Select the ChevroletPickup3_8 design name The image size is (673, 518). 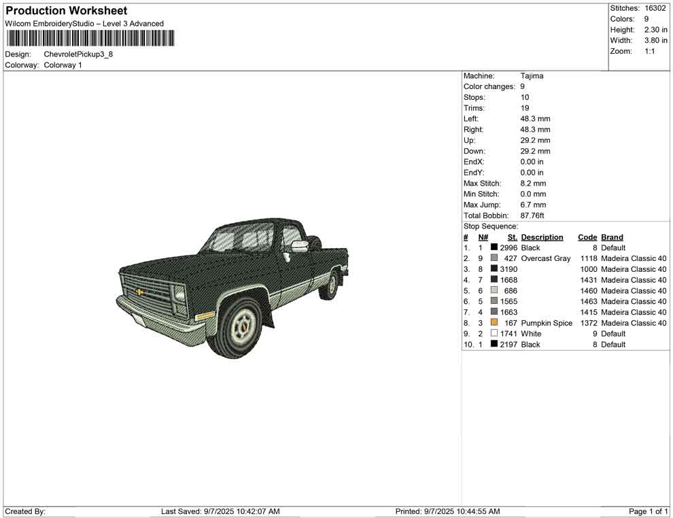78,54
